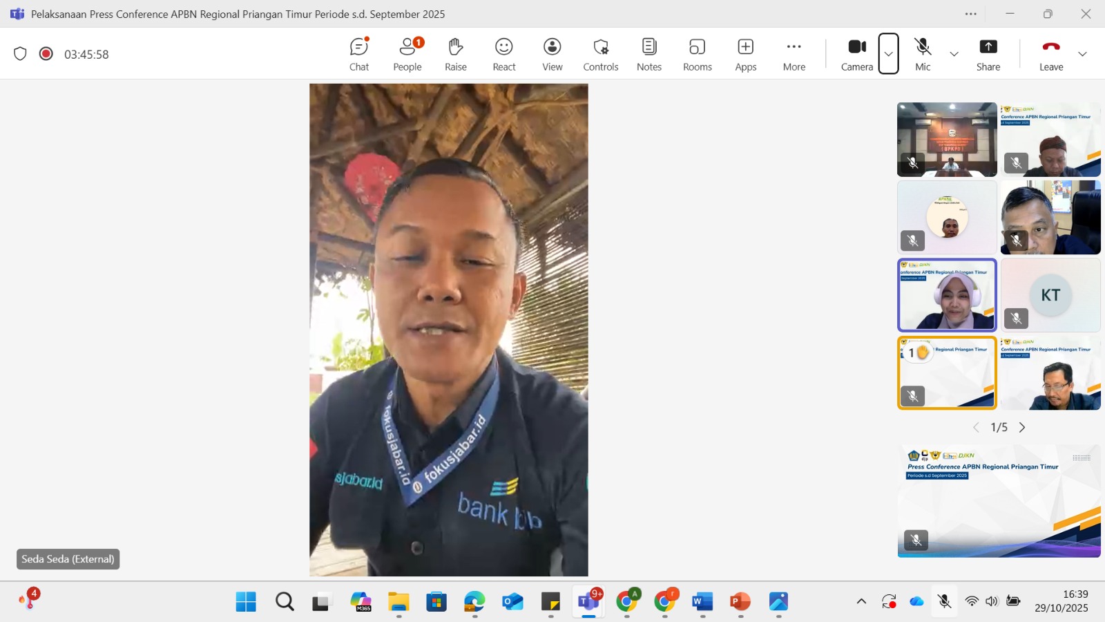Open breakout Rooms
Viewport: 1105px width, 622px height.
coord(698,54)
